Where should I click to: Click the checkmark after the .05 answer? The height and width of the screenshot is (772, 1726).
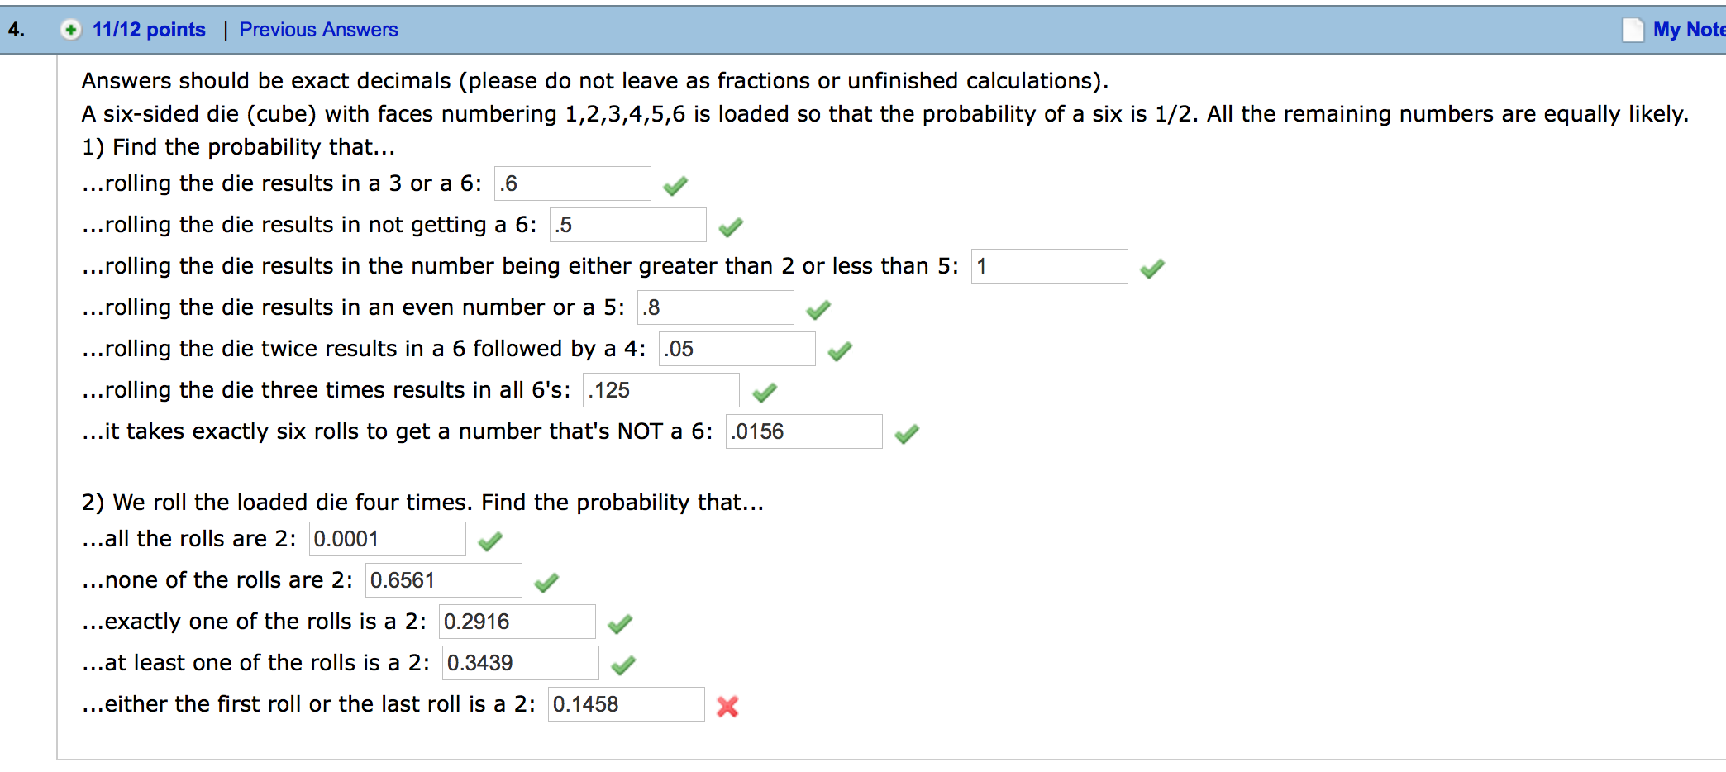click(x=840, y=350)
